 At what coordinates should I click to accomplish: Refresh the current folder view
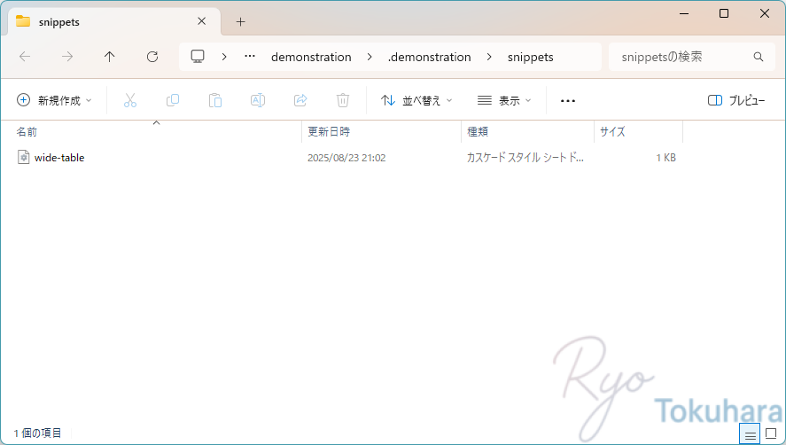coord(152,57)
